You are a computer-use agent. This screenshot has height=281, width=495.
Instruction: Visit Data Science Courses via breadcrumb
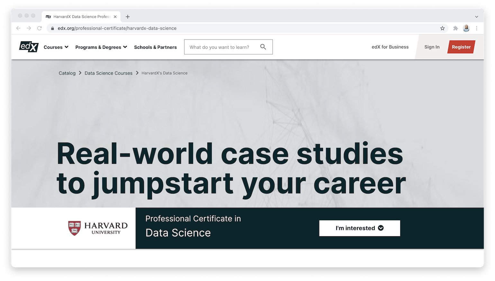pos(108,73)
